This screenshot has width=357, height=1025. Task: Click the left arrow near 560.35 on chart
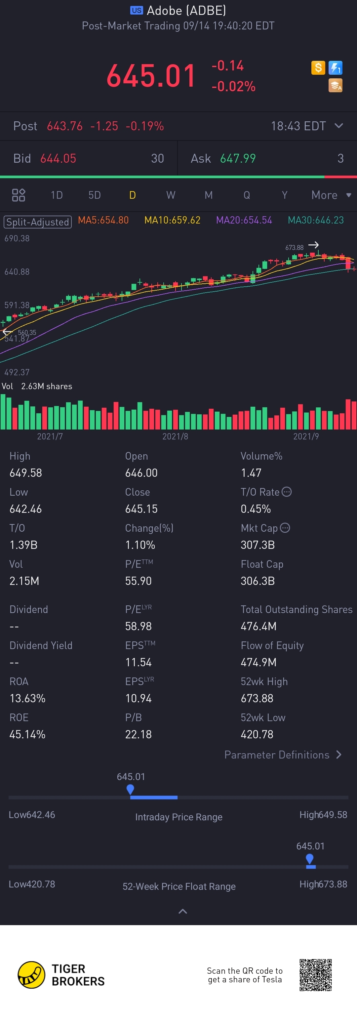coord(7,331)
